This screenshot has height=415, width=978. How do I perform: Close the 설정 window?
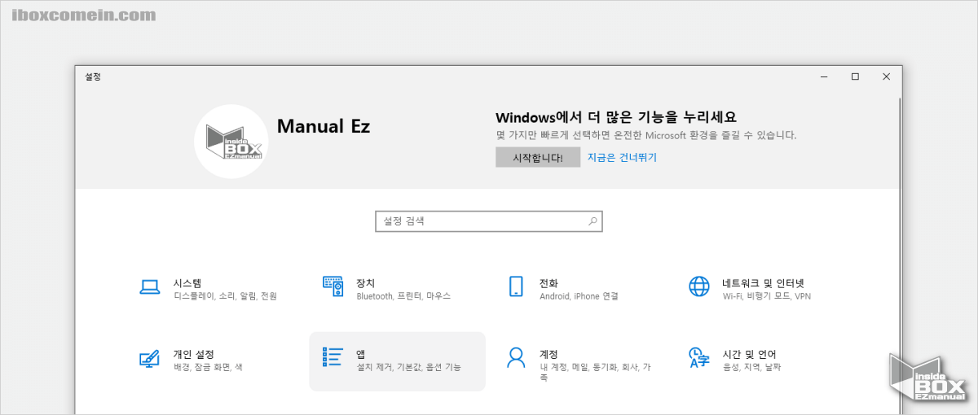(x=886, y=76)
